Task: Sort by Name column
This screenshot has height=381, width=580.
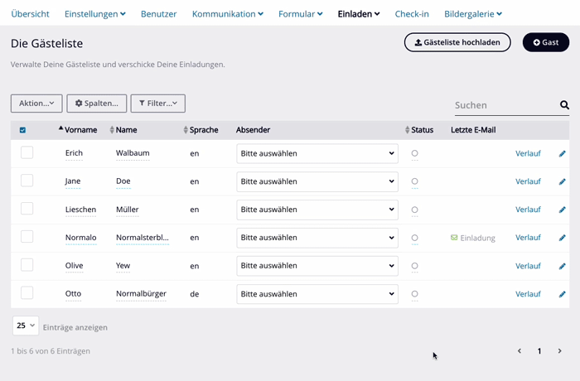Action: [123, 130]
